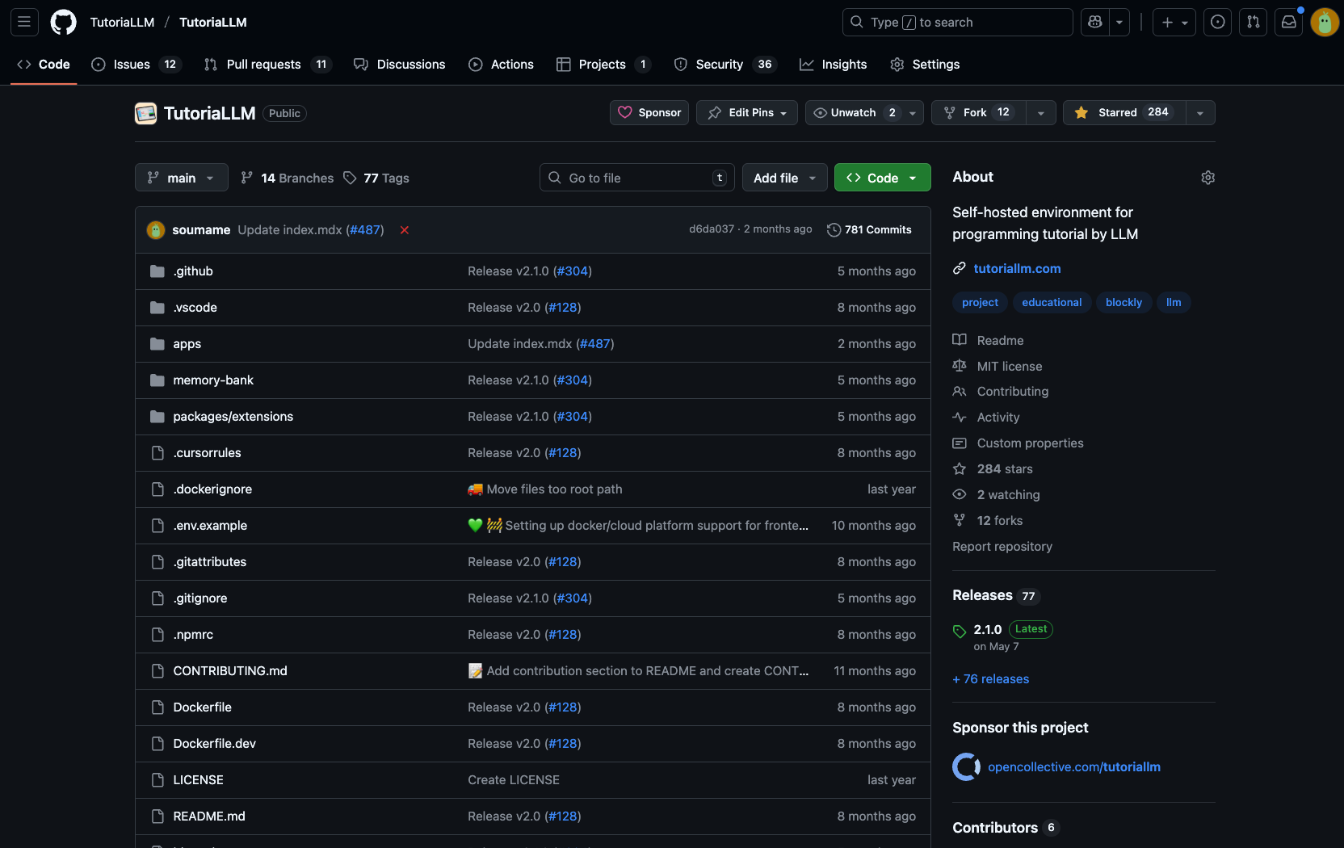Select the educational topic tag
The height and width of the screenshot is (848, 1344).
pyautogui.click(x=1052, y=303)
